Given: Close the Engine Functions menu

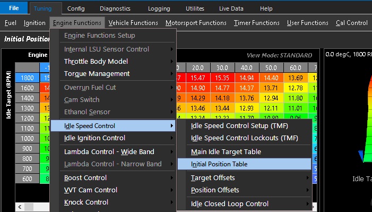Looking at the screenshot, I should (x=77, y=23).
